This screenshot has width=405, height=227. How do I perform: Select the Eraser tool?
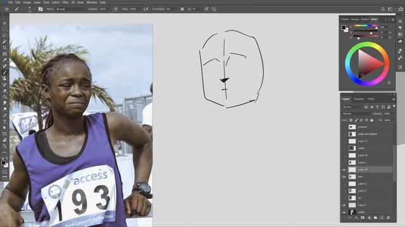pos(4,91)
